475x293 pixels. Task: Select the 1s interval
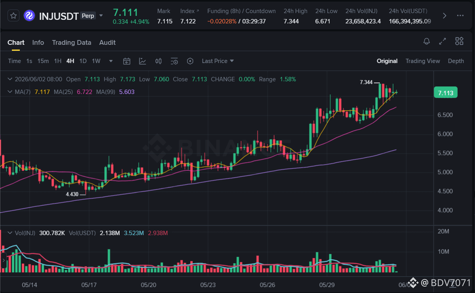(29, 61)
